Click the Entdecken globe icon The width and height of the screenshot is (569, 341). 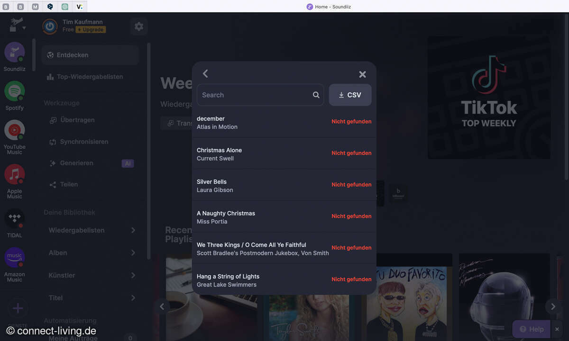[x=50, y=55]
